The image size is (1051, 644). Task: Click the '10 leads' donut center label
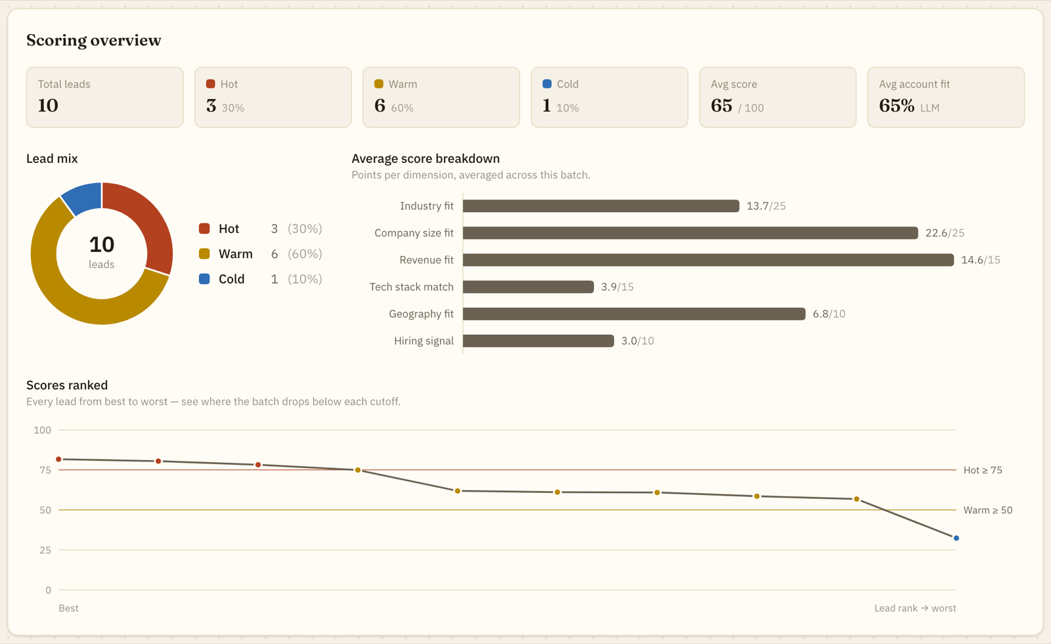point(102,252)
